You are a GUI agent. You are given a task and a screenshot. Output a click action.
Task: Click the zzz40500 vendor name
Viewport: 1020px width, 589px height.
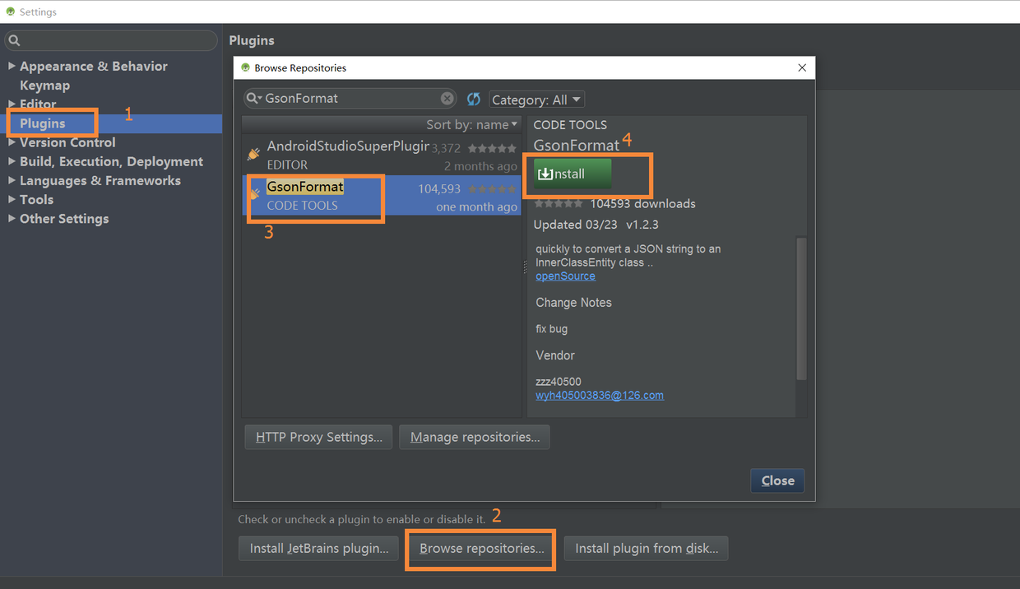[559, 382]
